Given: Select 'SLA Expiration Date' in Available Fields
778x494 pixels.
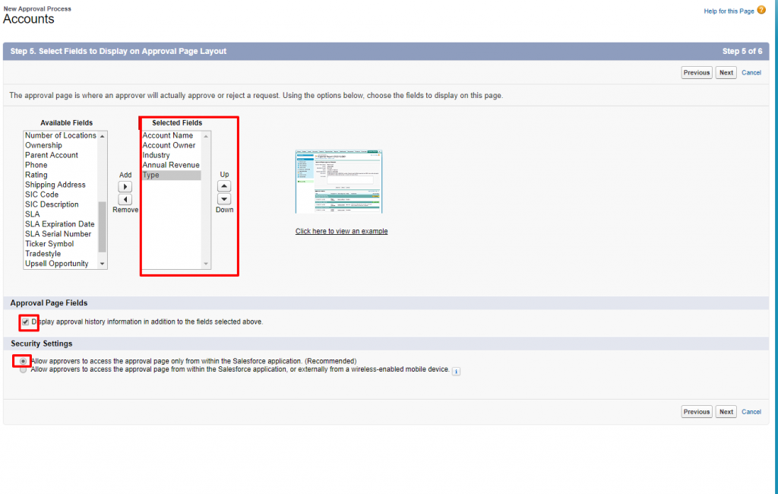Looking at the screenshot, I should click(60, 224).
